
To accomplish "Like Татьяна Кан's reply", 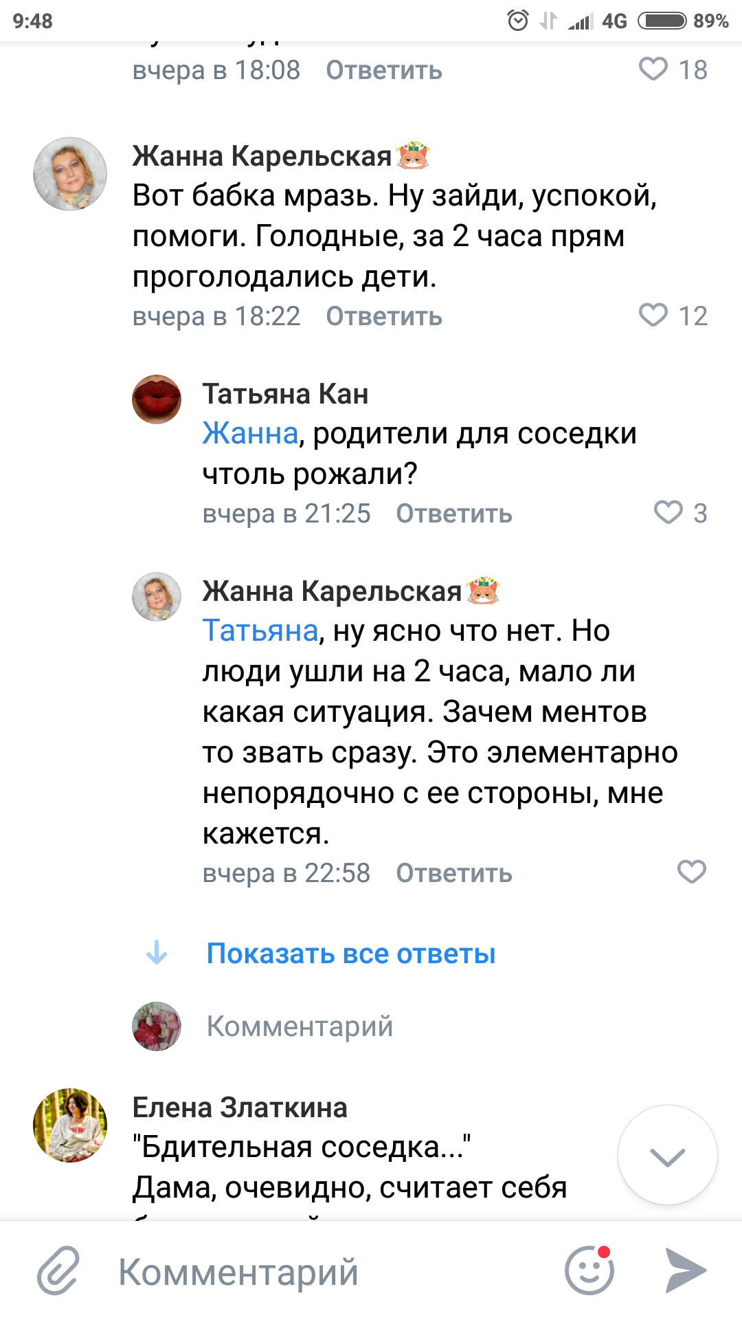I will coord(668,513).
